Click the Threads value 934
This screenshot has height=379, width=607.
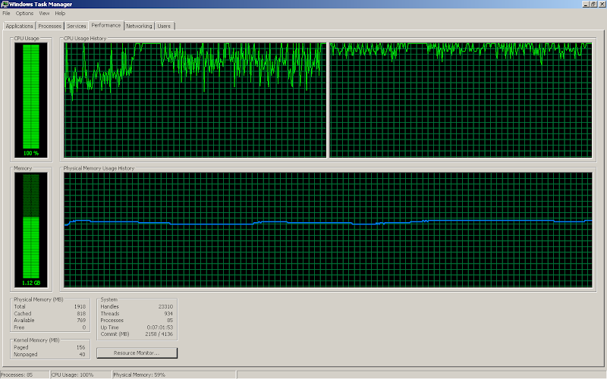(x=168, y=313)
